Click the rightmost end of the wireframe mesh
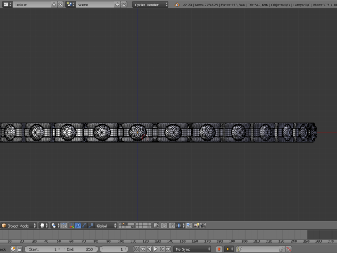337x253 pixels. pyautogui.click(x=314, y=132)
